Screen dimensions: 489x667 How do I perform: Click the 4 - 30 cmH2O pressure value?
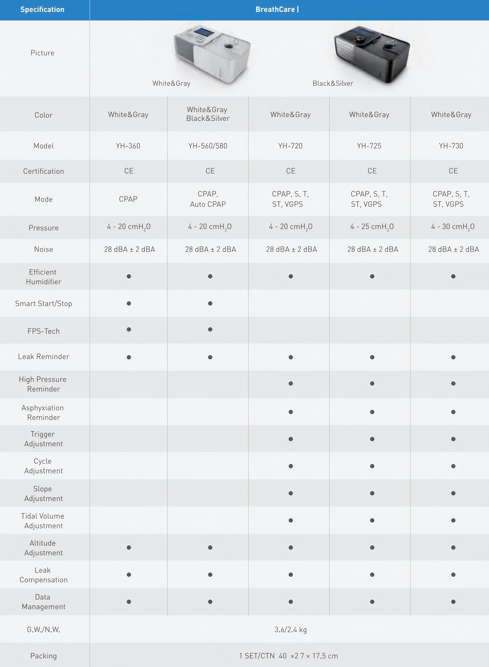pyautogui.click(x=453, y=227)
